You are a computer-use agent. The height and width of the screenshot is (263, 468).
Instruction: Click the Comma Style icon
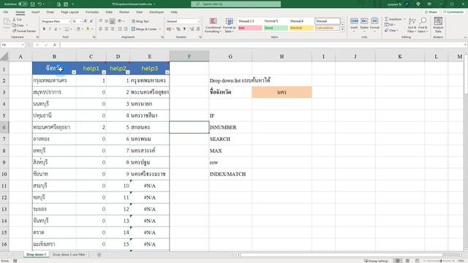(x=184, y=29)
